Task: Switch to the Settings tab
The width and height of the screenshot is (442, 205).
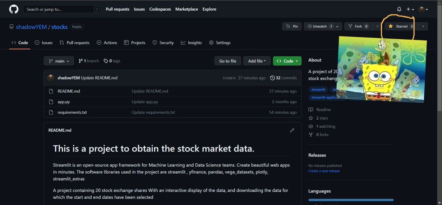Action: pos(220,43)
